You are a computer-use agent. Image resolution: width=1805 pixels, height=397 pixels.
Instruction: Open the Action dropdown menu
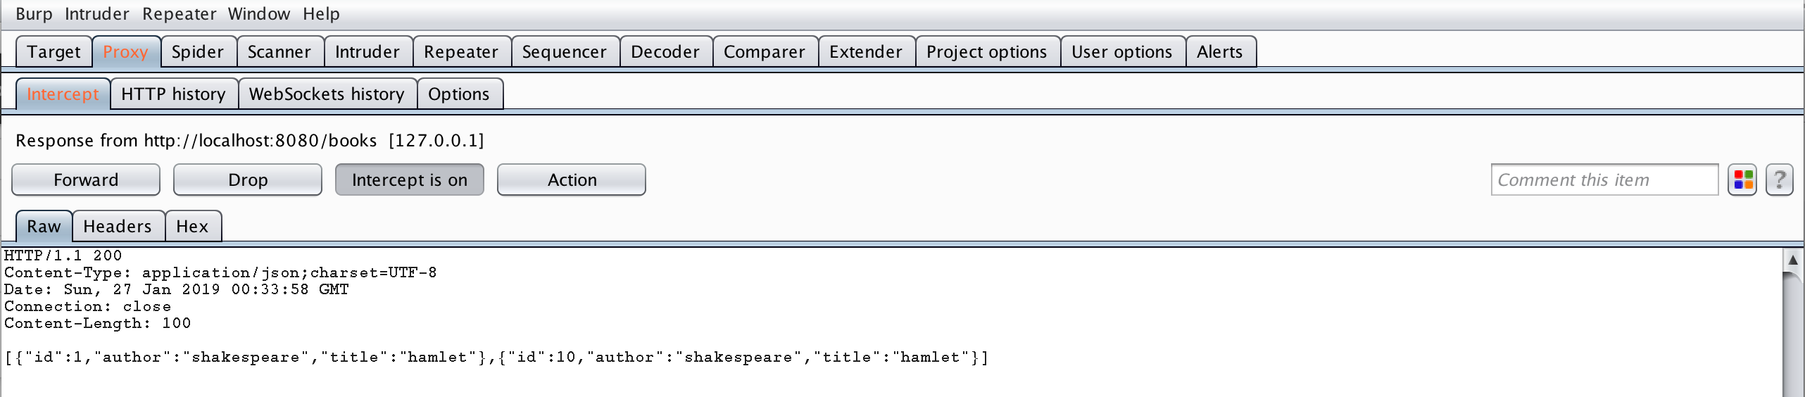tap(572, 180)
